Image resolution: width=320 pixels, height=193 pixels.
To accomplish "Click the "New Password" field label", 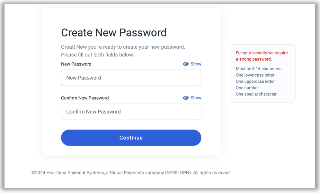I will [x=76, y=64].
